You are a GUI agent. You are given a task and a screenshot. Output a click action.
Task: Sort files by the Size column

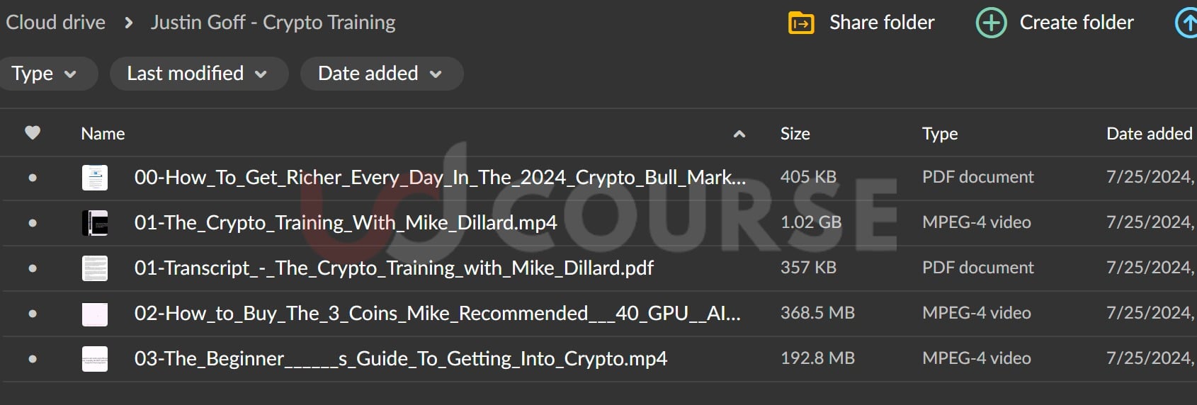point(795,134)
